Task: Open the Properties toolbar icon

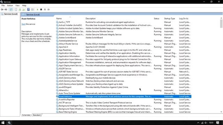Action: coord(16,9)
